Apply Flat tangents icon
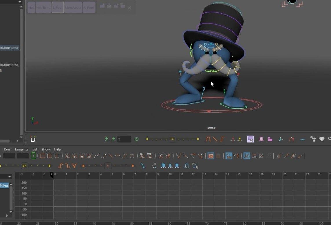 [x=118, y=156]
